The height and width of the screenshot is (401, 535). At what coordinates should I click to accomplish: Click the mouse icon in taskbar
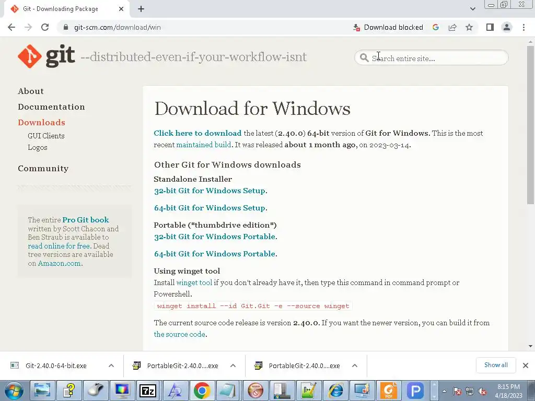(x=95, y=391)
